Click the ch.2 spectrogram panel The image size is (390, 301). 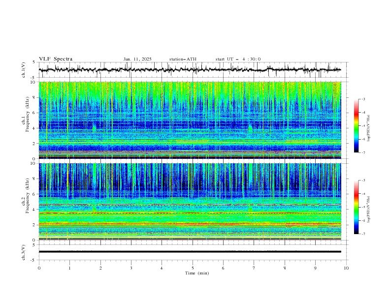click(x=190, y=202)
